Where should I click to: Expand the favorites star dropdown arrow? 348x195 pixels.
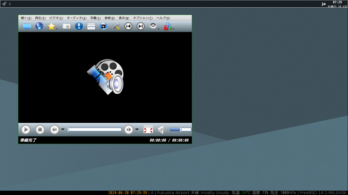coord(57,29)
